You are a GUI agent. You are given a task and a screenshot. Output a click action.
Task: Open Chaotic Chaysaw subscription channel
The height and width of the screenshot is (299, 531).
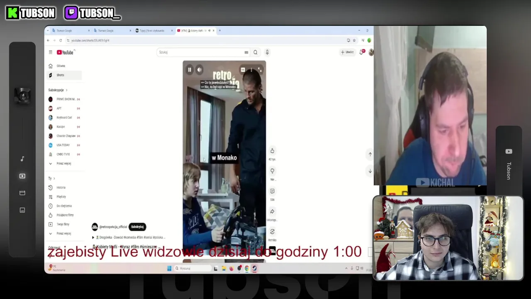click(x=64, y=136)
